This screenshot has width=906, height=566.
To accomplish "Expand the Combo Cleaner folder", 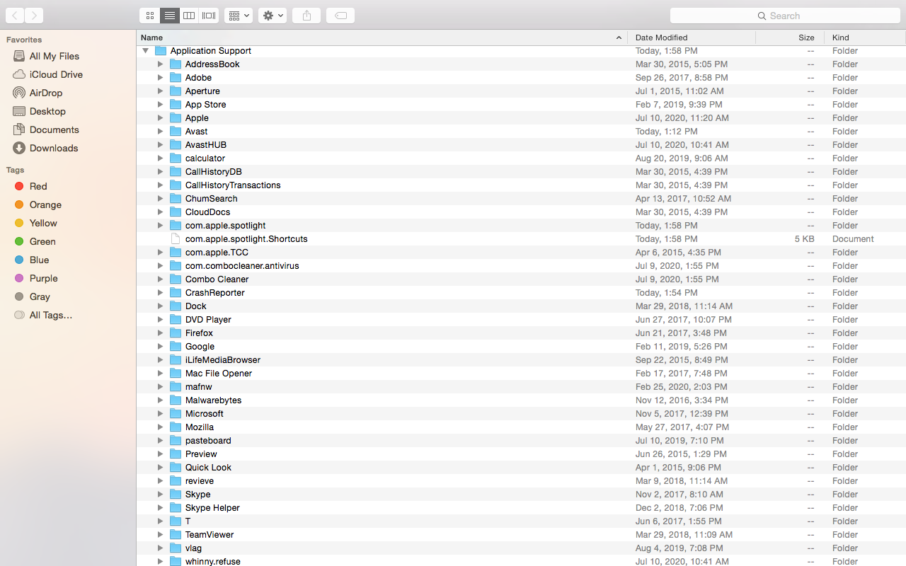I will coord(160,279).
